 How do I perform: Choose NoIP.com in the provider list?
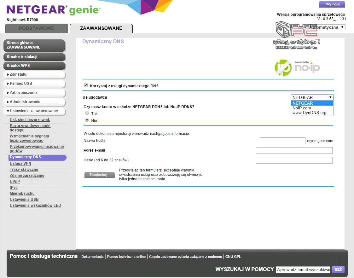tap(312, 108)
